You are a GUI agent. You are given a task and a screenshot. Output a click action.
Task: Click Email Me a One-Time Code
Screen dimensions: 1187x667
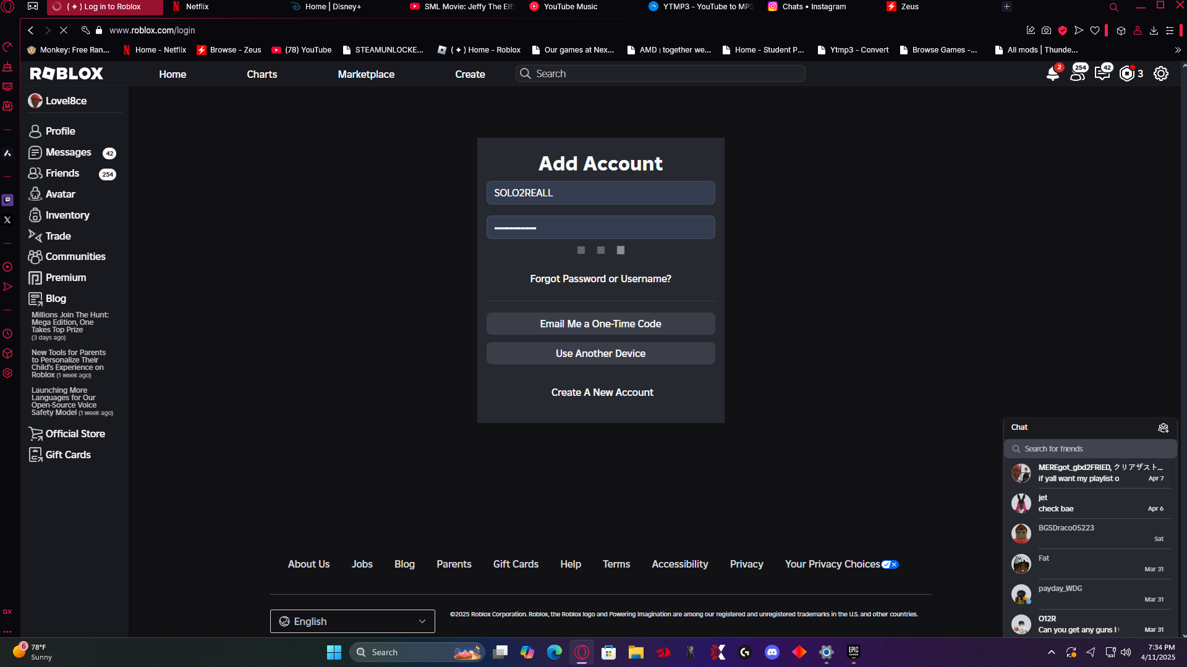click(601, 324)
